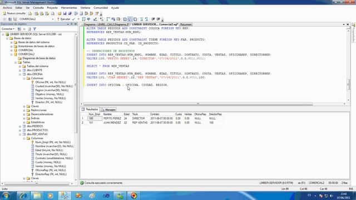This screenshot has width=356, height=200.
Task: Open the active files dropdown arrow
Action: pyautogui.click(x=344, y=24)
